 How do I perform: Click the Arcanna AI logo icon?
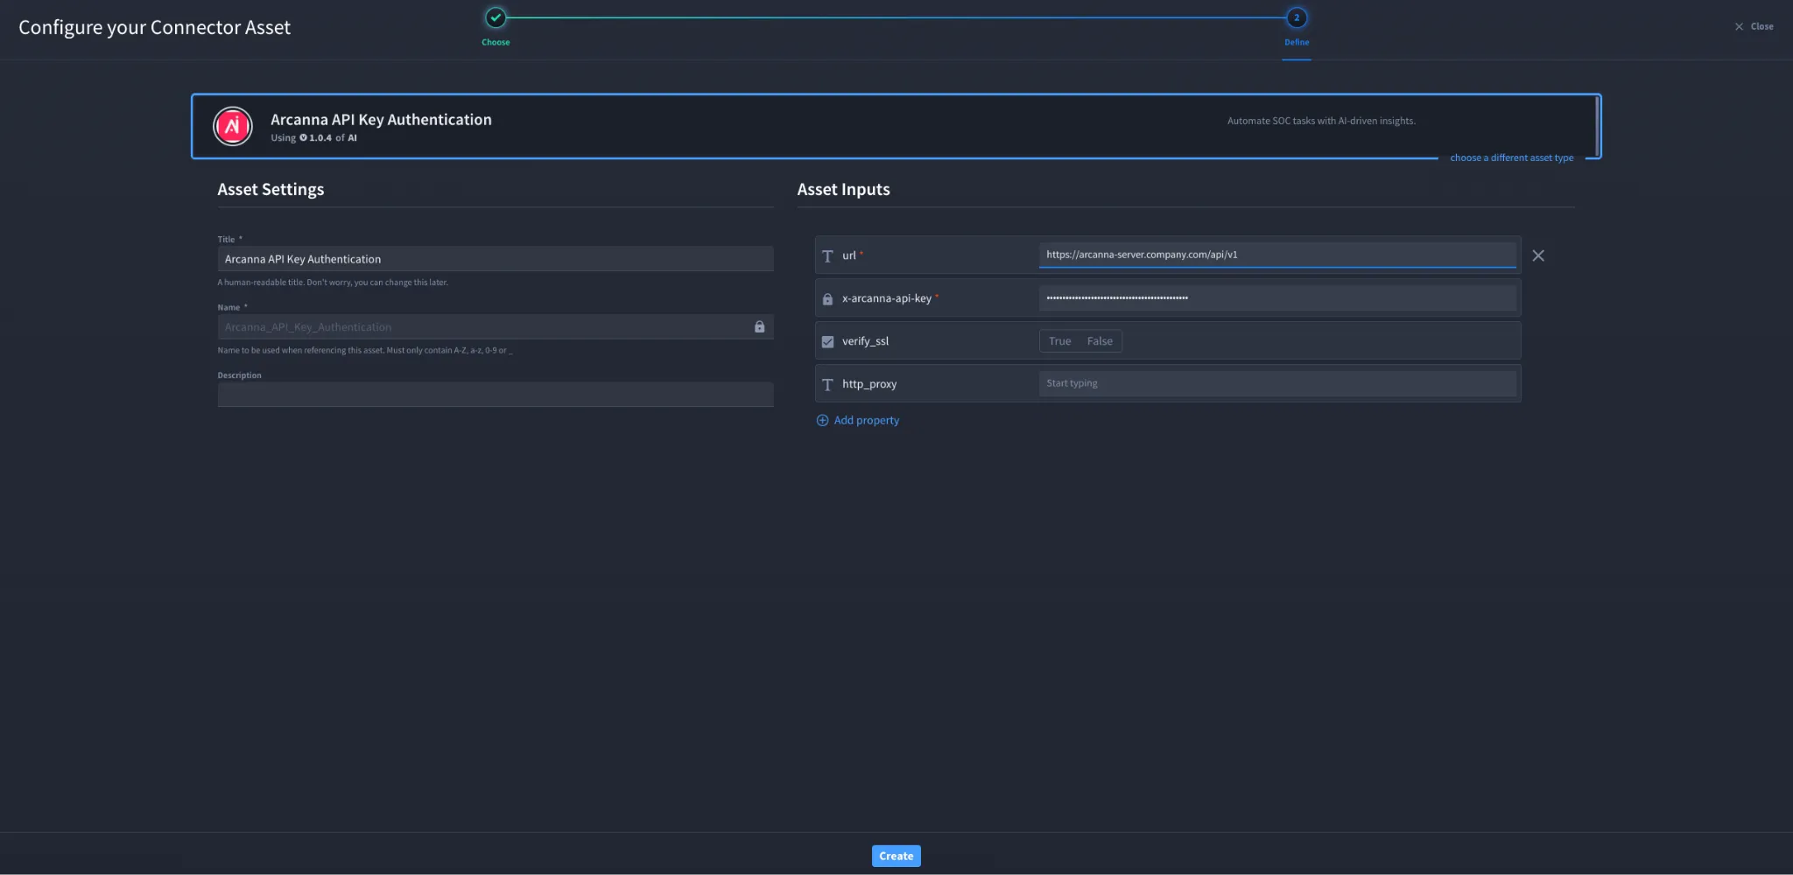(233, 127)
